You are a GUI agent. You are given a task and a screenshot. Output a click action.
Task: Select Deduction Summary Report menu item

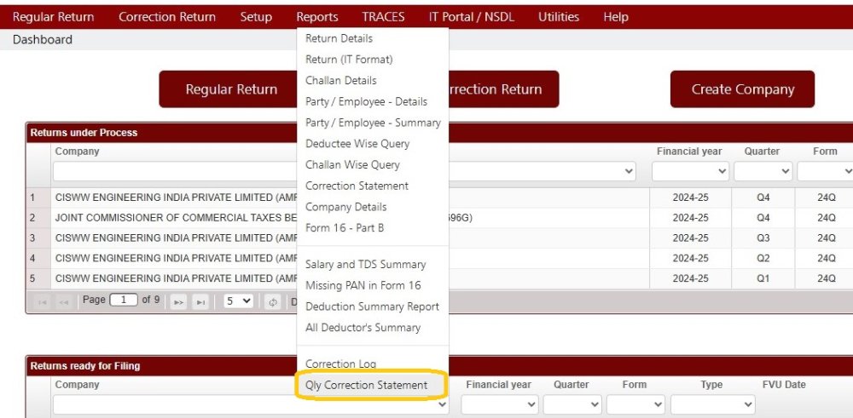(372, 306)
